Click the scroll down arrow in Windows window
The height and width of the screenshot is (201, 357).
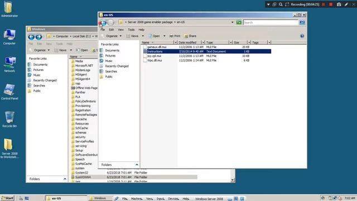point(233,180)
